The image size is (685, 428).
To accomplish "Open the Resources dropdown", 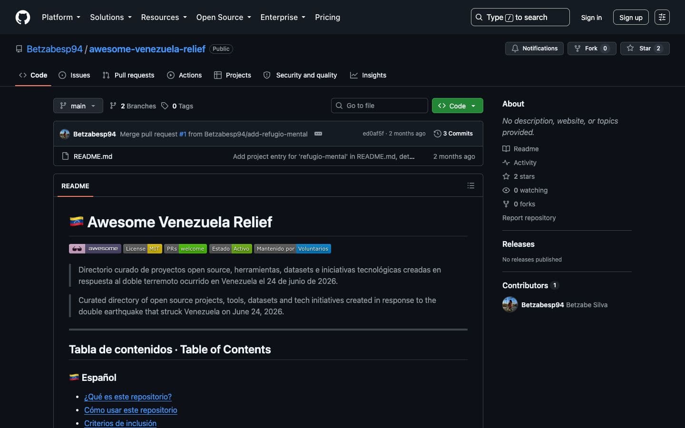I will [x=164, y=17].
